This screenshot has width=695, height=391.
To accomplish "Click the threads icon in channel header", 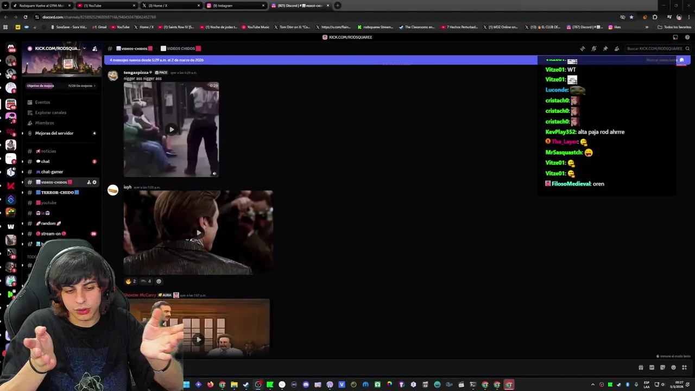I will tap(582, 48).
